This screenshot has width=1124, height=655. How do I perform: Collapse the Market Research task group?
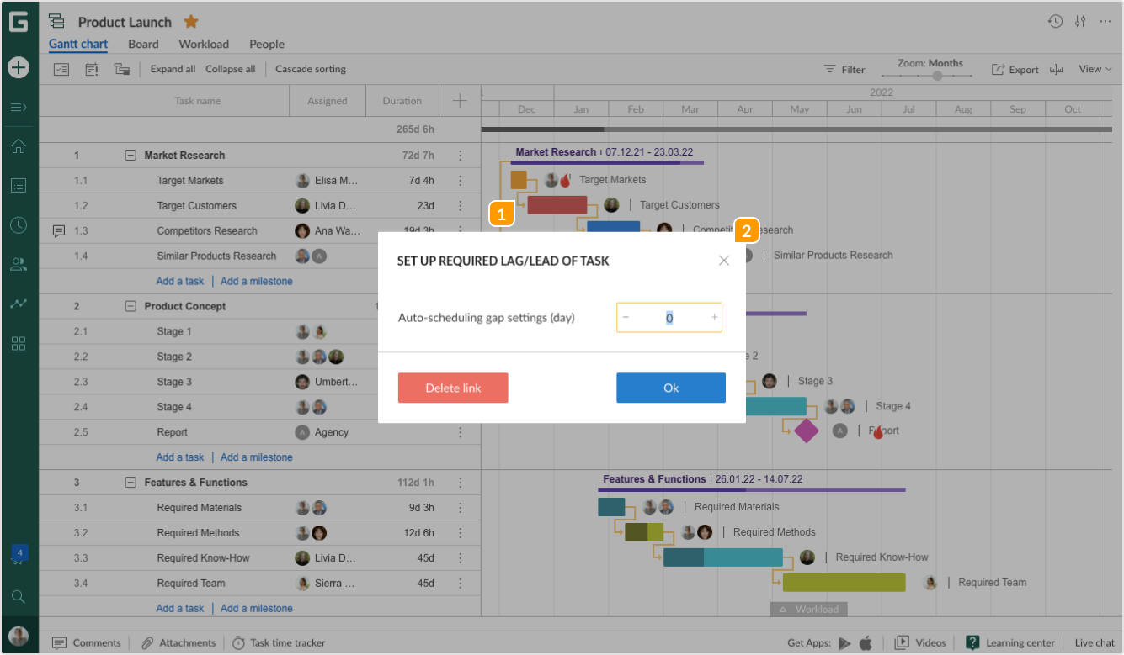[x=131, y=155]
